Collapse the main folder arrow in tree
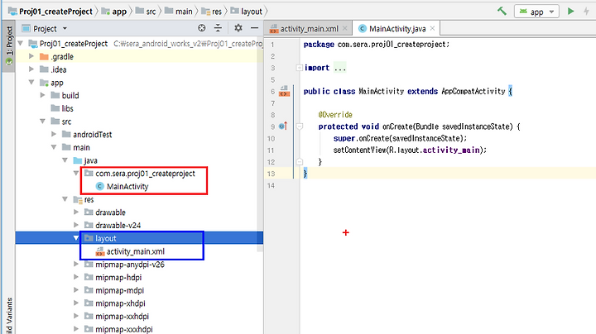This screenshot has width=596, height=334. [x=54, y=147]
